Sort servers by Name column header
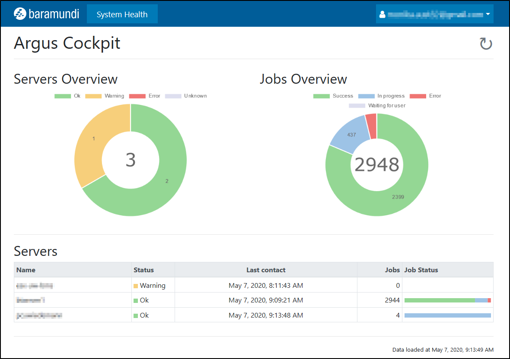 (x=26, y=270)
